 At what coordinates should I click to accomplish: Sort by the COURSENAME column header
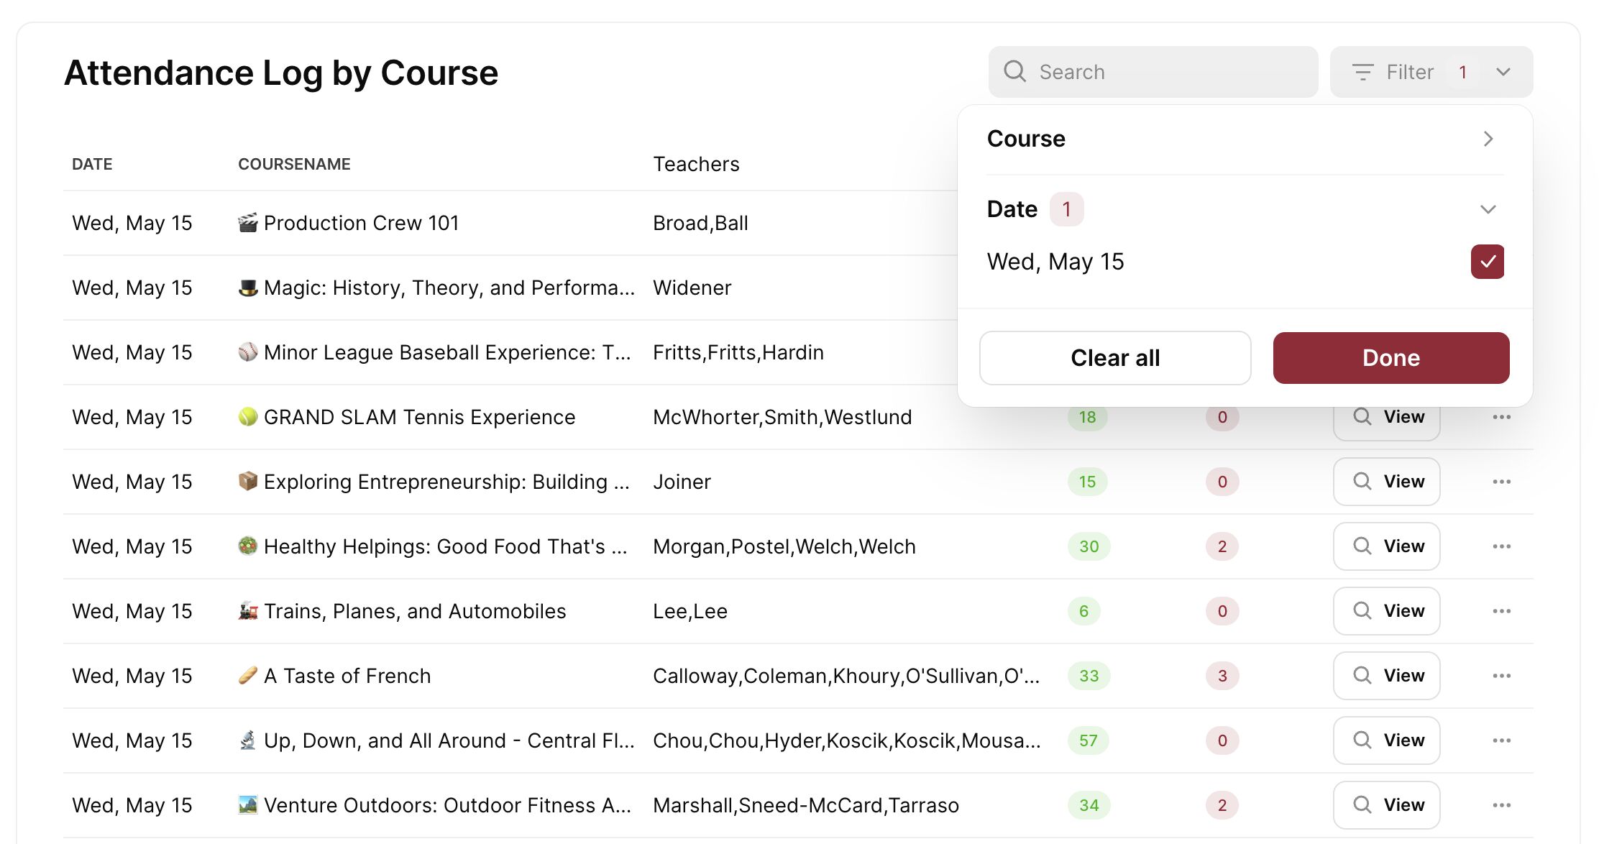(294, 164)
